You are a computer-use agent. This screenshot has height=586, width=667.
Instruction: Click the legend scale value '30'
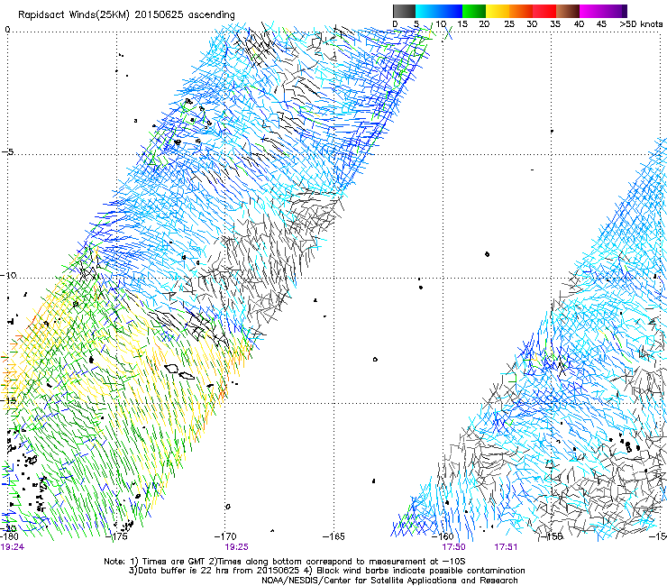click(532, 23)
